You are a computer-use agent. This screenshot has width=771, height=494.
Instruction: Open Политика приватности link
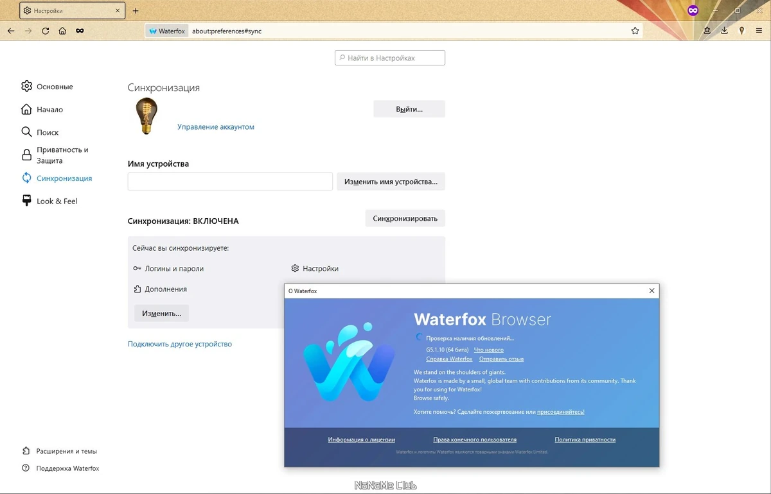pos(585,439)
